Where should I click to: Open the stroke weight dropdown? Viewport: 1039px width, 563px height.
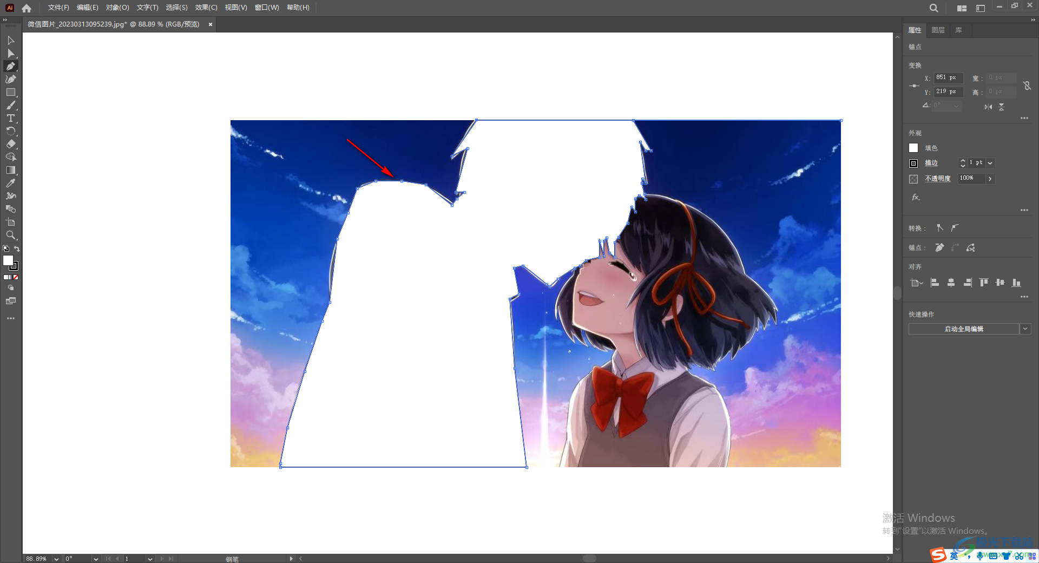pos(990,163)
